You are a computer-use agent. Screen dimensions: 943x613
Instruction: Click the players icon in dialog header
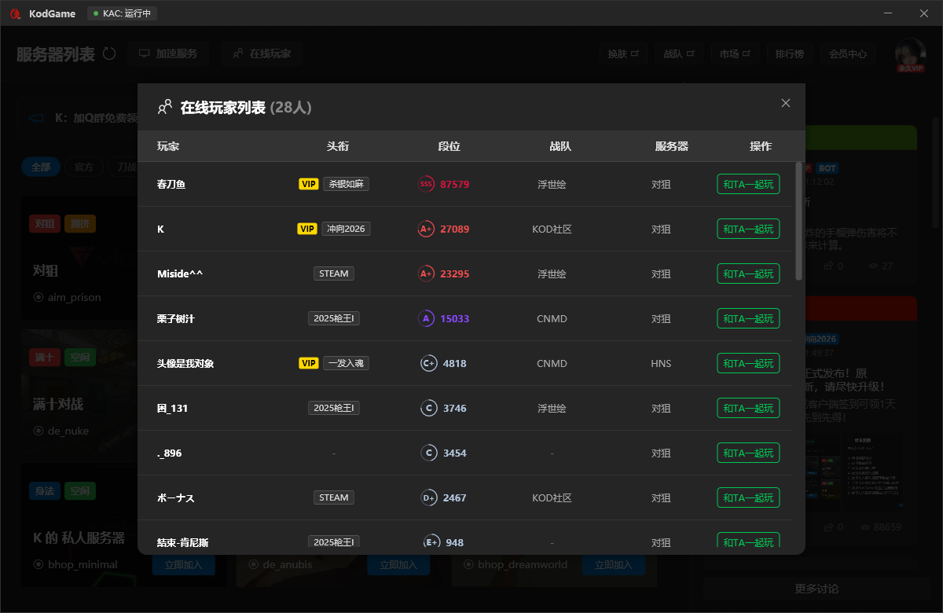(x=165, y=107)
